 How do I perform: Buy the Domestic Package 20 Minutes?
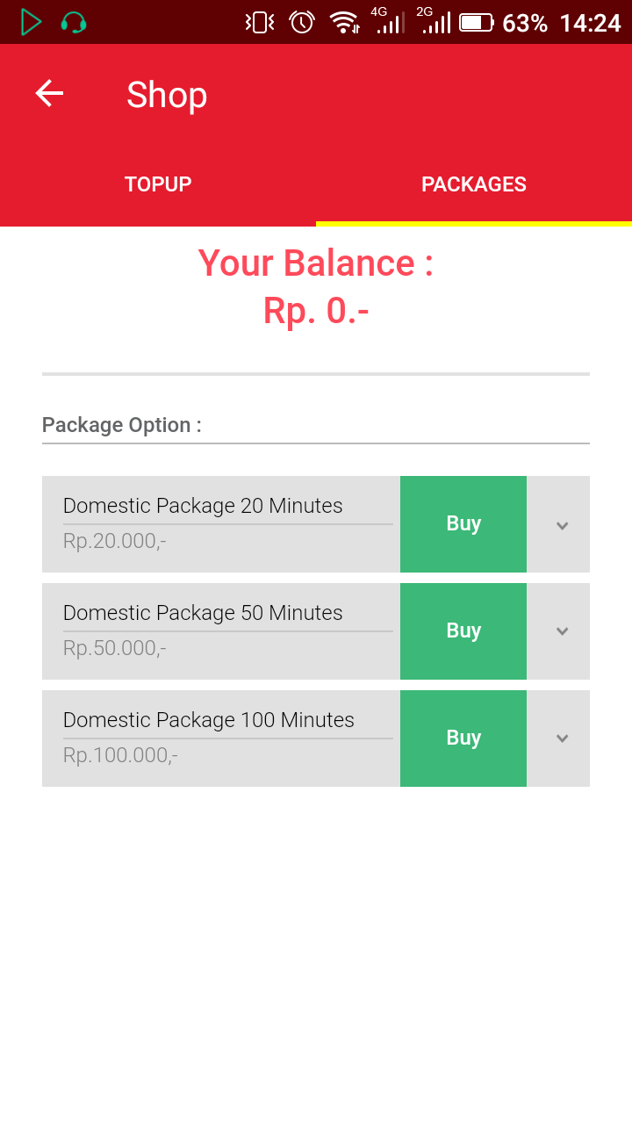[463, 524]
